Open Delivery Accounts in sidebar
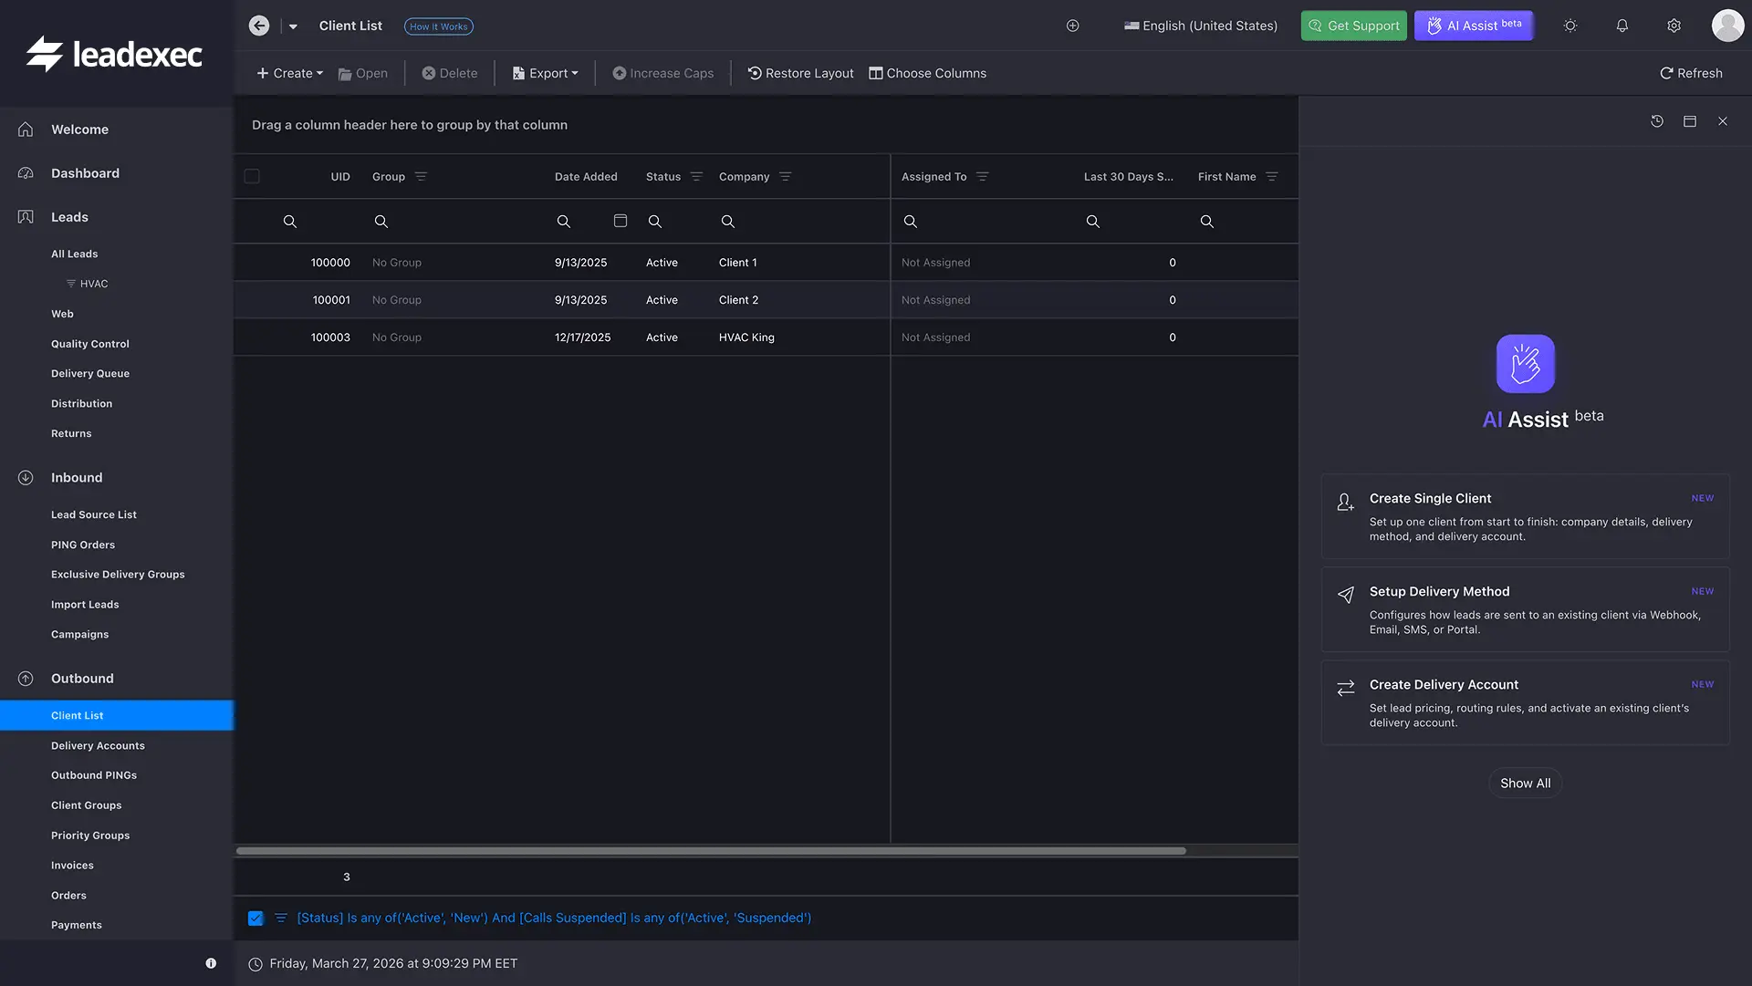This screenshot has width=1752, height=986. (x=98, y=745)
